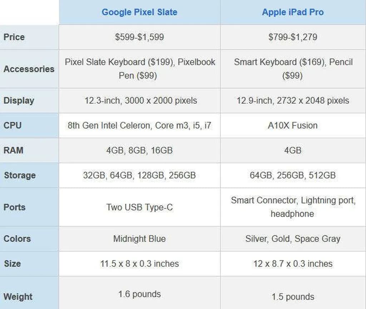Select the Size row label
The image size is (366, 309).
click(13, 264)
